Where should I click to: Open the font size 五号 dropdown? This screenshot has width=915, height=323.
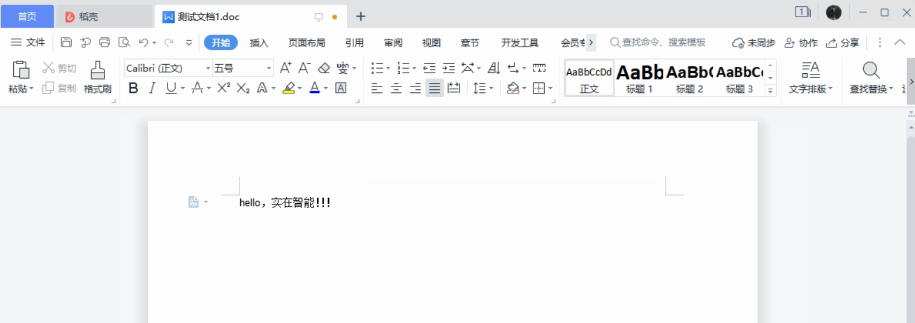click(269, 68)
